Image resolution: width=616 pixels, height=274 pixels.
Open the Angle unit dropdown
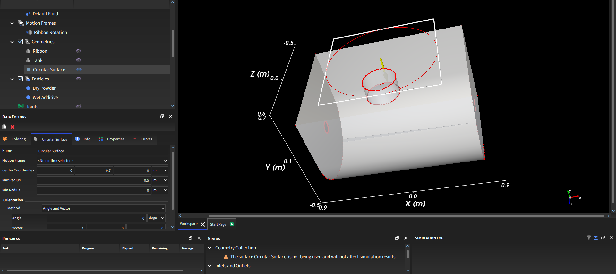[157, 218]
